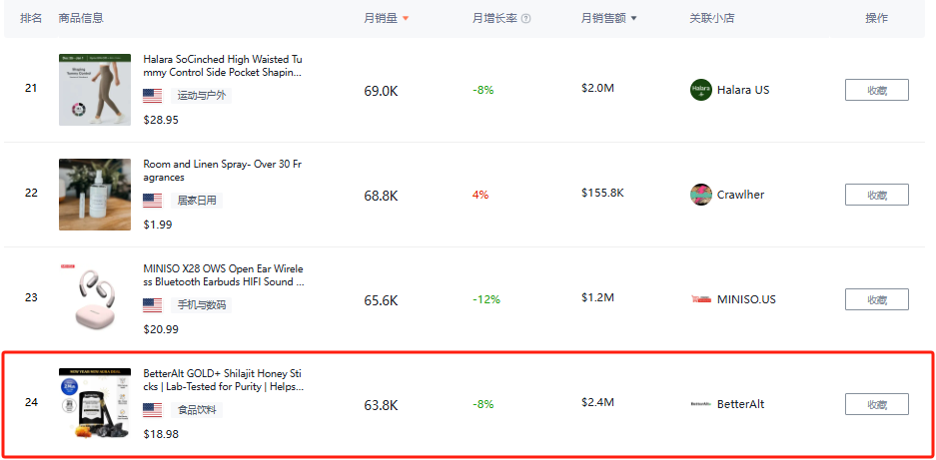
Task: Open MINISO earbuds product image
Action: click(95, 299)
